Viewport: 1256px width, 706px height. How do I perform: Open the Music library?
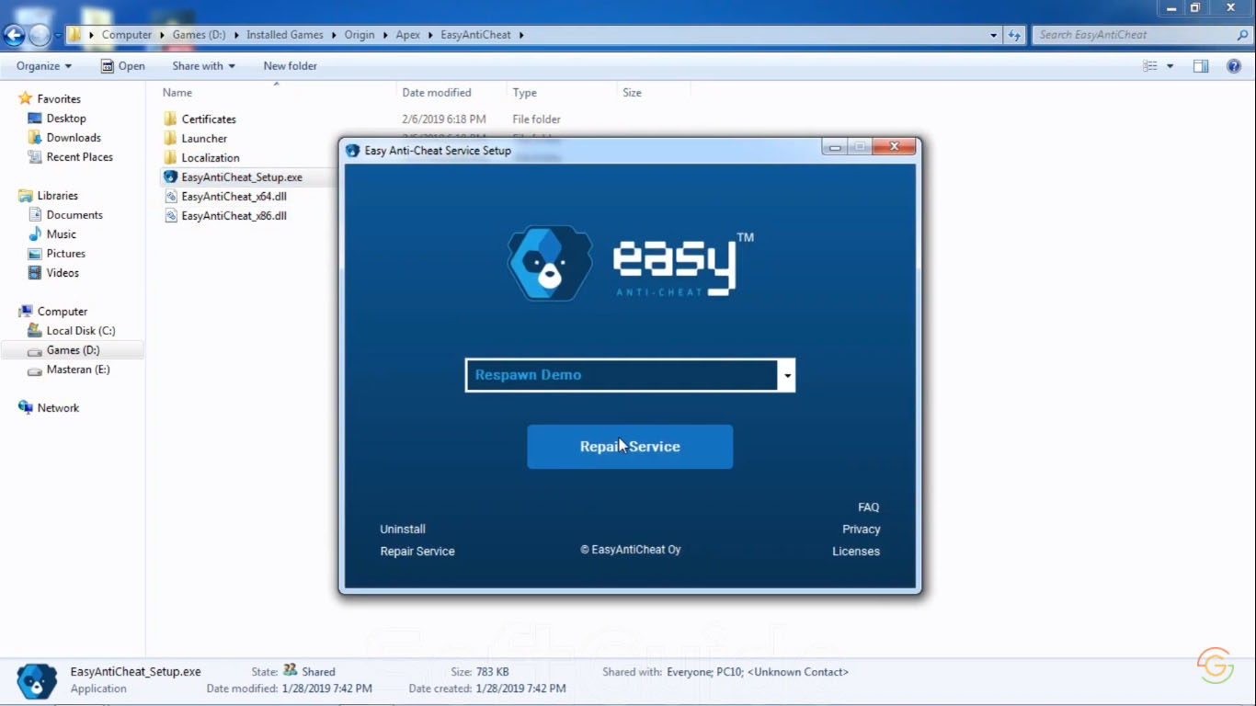point(61,234)
